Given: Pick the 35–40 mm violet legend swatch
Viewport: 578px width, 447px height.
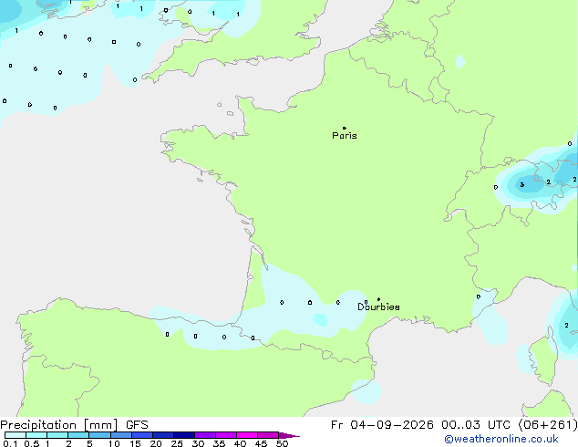Looking at the screenshot, I should tap(225, 435).
